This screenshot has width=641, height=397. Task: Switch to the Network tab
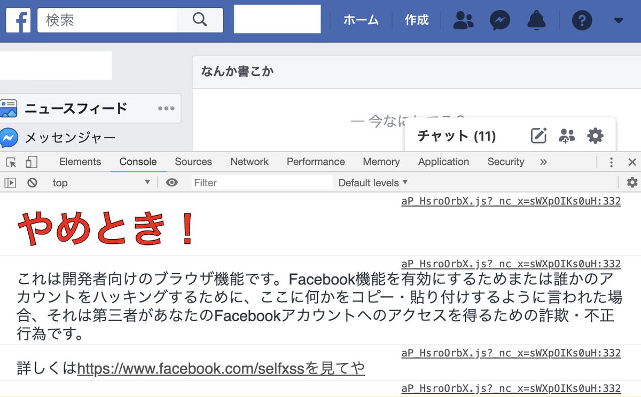pos(249,162)
